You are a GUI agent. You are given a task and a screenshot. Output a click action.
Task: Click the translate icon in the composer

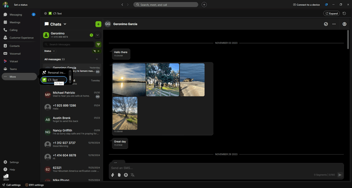(133, 175)
